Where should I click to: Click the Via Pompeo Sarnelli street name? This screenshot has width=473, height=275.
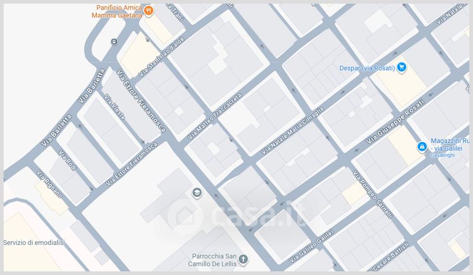[372, 194]
